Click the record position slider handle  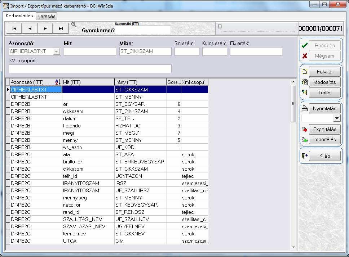coord(220,27)
